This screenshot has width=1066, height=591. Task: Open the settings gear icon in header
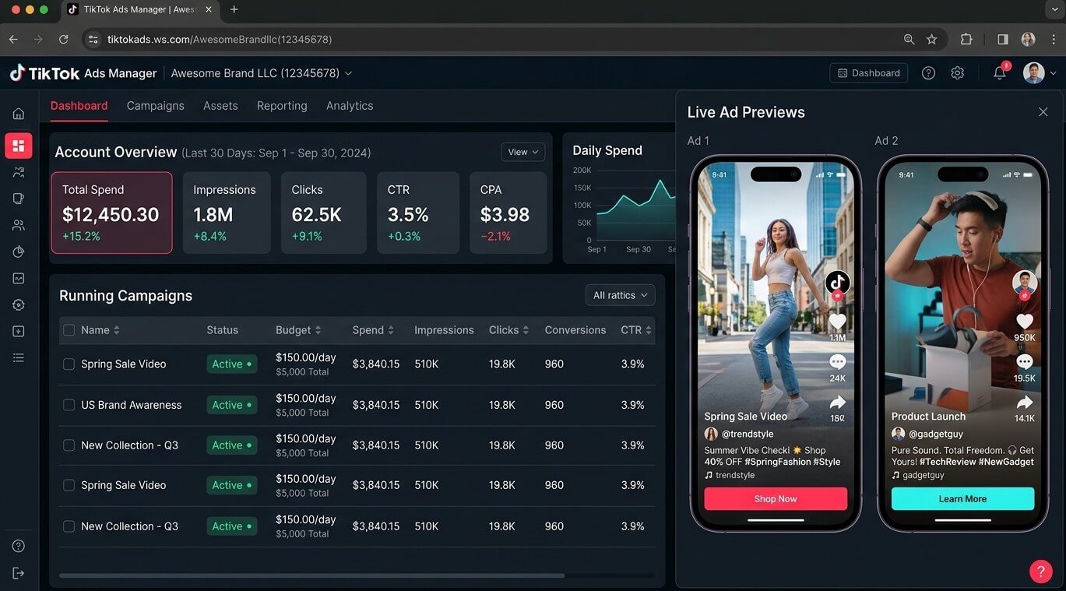[958, 73]
